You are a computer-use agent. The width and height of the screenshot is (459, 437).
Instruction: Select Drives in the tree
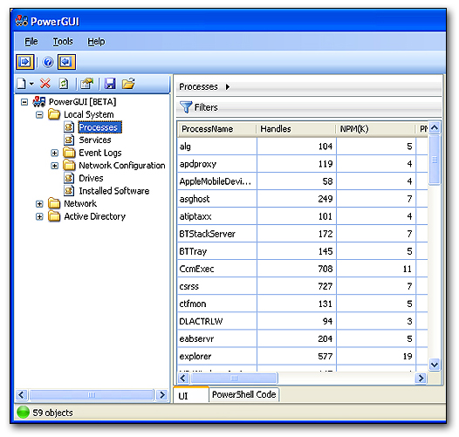[x=91, y=178]
